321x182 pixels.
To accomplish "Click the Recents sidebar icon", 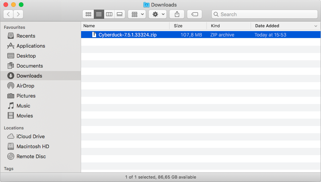I will pyautogui.click(x=11, y=36).
